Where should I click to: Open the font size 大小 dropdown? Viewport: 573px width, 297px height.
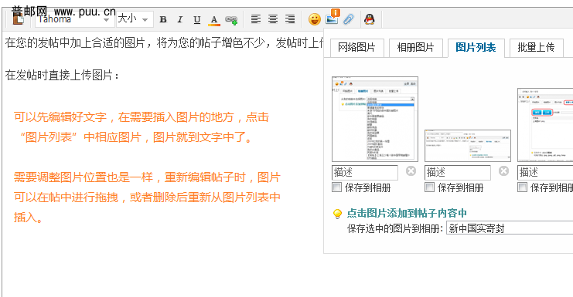[x=134, y=19]
